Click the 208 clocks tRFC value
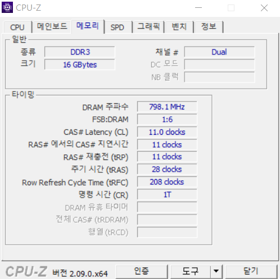280x279 pixels. (x=167, y=182)
